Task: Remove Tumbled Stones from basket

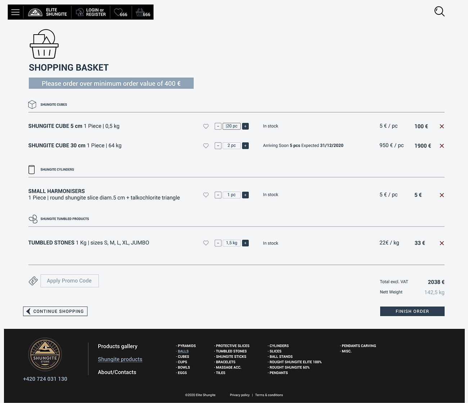Action: pyautogui.click(x=442, y=243)
